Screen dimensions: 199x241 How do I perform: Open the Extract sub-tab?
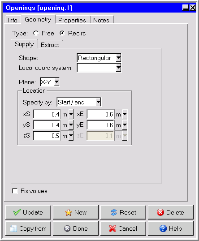click(50, 45)
